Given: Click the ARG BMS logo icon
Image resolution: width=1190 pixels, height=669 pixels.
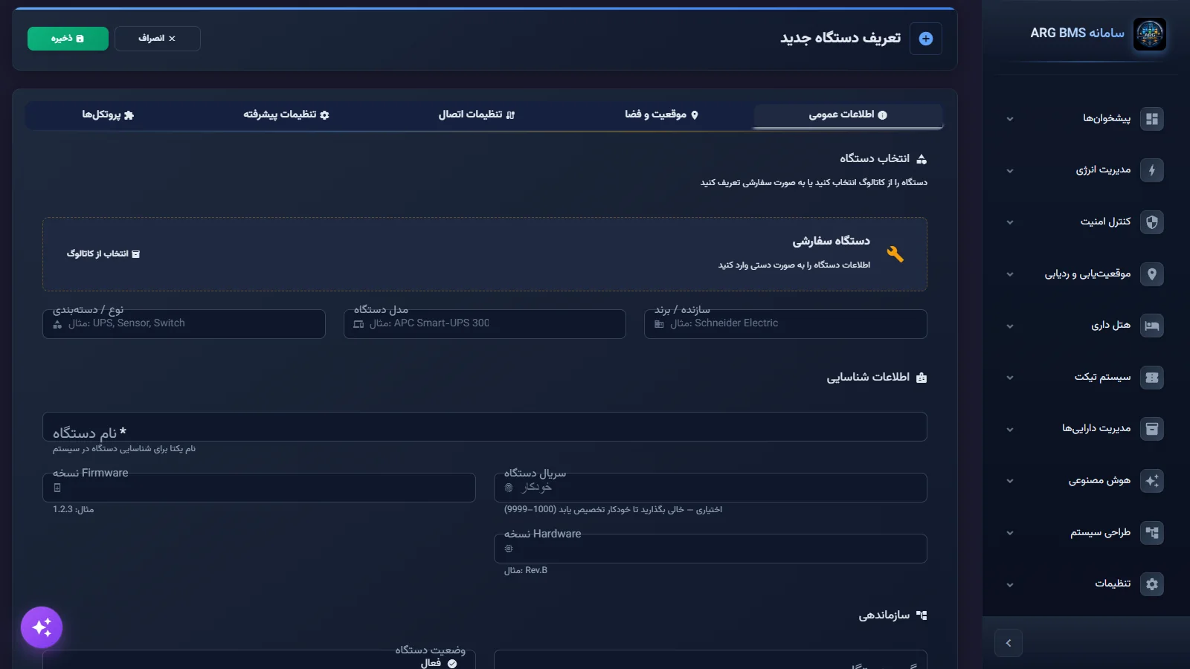Looking at the screenshot, I should point(1150,34).
